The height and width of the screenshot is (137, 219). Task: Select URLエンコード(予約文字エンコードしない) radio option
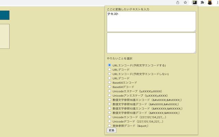tap(109, 74)
